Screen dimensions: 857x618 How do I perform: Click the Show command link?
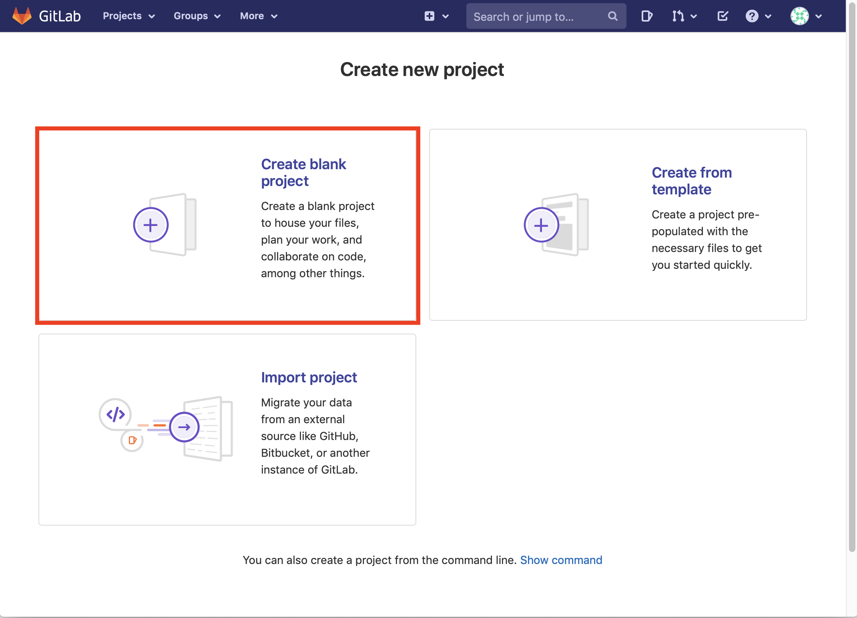pos(561,560)
